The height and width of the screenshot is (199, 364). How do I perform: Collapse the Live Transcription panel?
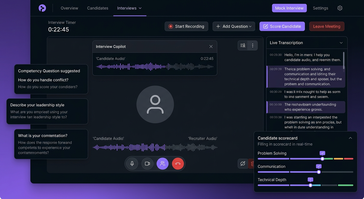click(x=341, y=43)
